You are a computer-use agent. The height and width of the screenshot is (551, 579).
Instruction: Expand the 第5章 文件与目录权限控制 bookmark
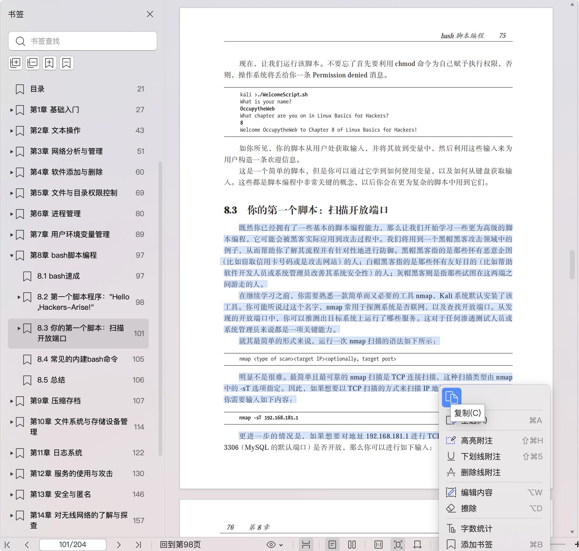pyautogui.click(x=12, y=193)
